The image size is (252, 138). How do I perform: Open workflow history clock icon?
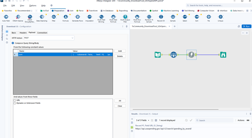point(239,26)
